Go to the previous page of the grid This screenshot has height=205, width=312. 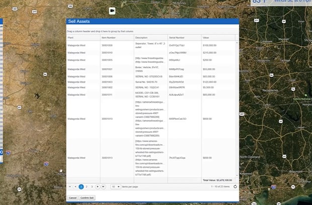[x=75, y=186]
